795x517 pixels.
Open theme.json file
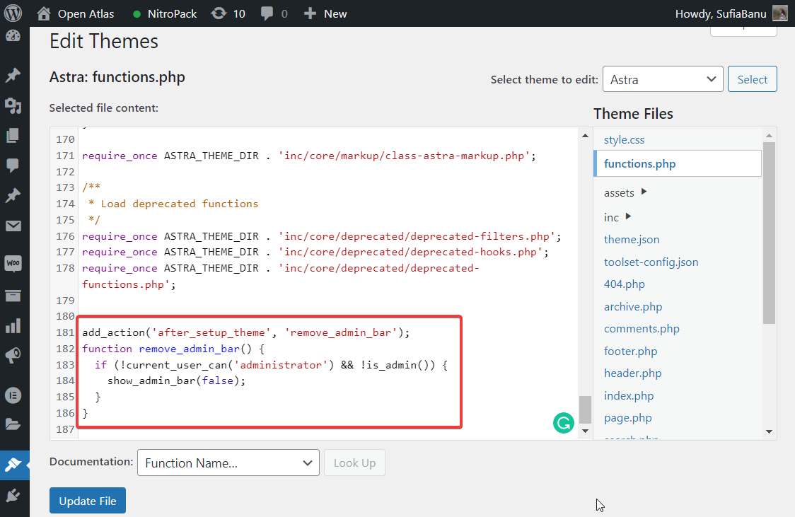632,239
